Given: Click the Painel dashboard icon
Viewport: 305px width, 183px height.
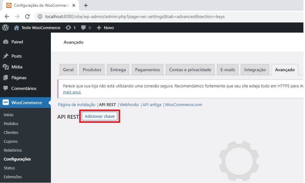Looking at the screenshot, I should [6, 42].
